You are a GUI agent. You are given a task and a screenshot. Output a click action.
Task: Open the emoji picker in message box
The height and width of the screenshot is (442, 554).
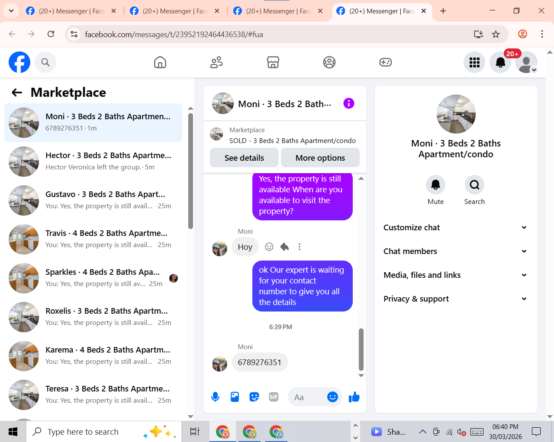coord(332,397)
